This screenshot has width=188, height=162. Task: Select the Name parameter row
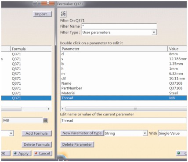[123, 83]
